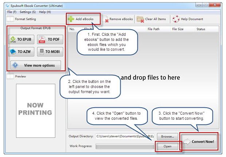The image size is (226, 157).
Task: Click the File Path column header
Action: (153, 29)
